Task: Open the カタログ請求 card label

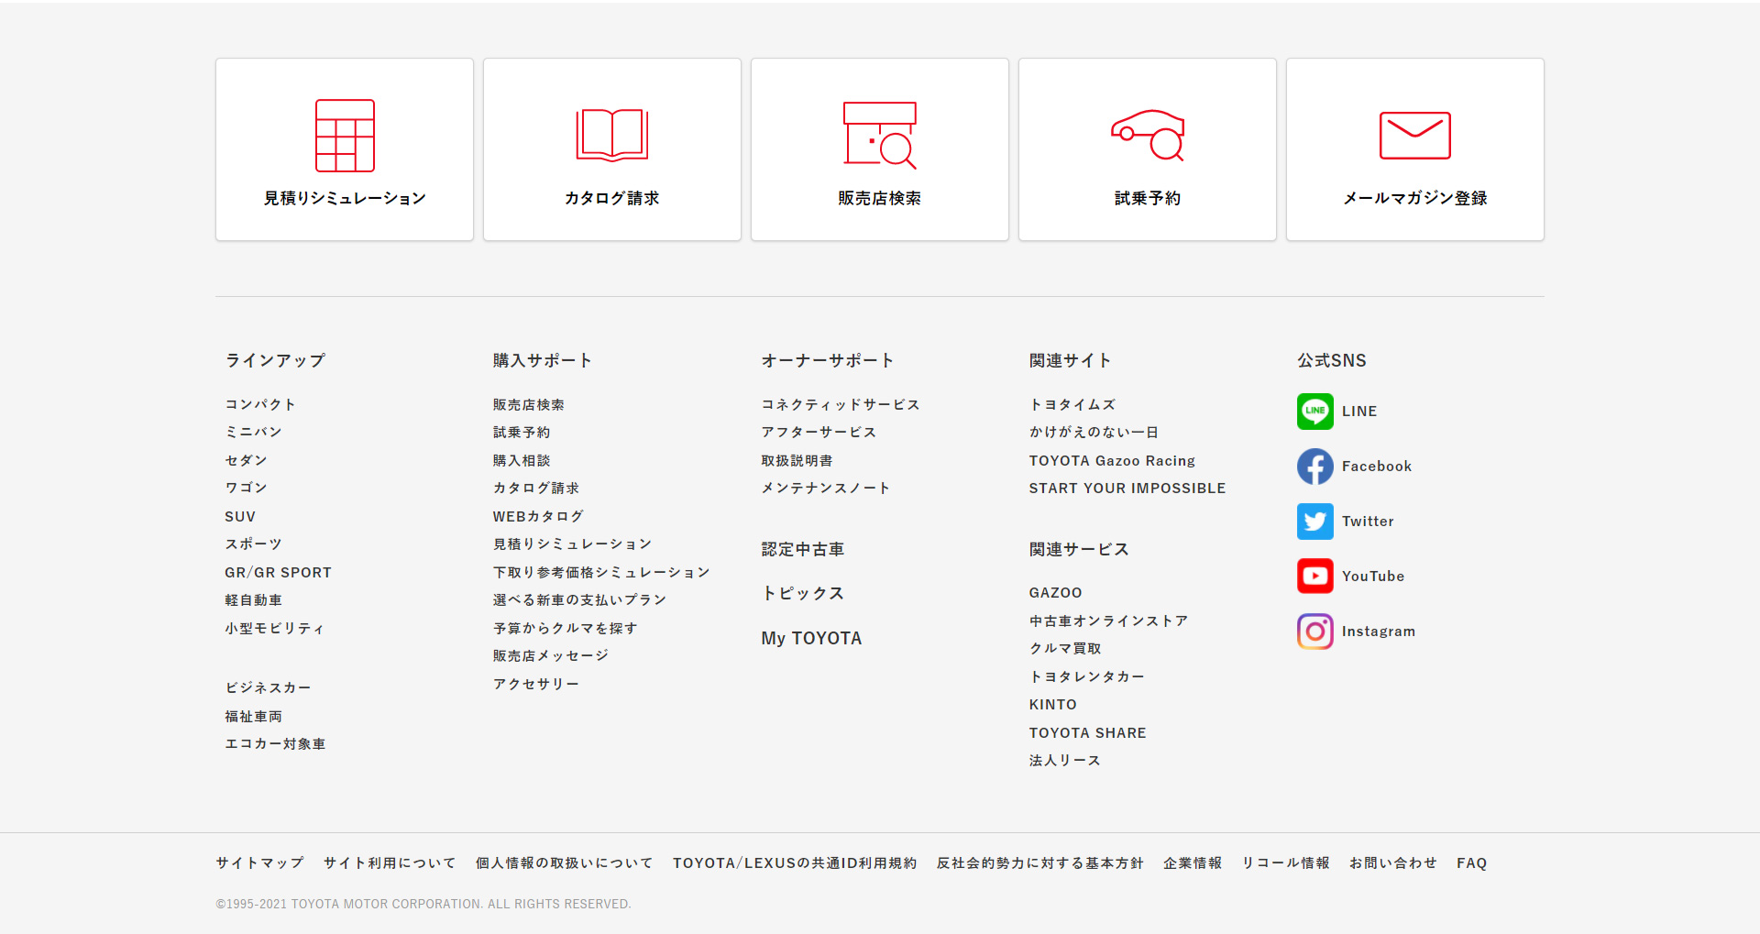Action: tap(612, 198)
